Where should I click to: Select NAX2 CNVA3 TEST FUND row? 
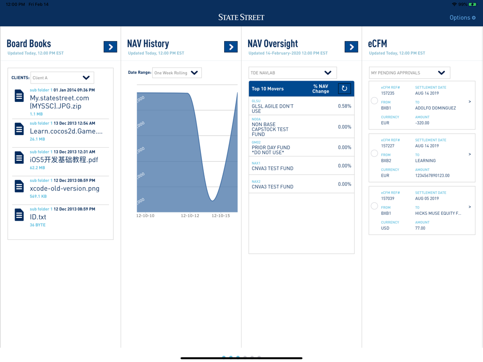[x=301, y=184]
